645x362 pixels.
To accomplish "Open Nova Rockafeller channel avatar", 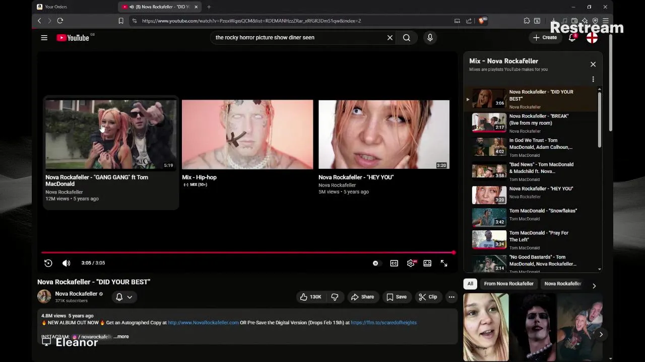I will tap(44, 297).
